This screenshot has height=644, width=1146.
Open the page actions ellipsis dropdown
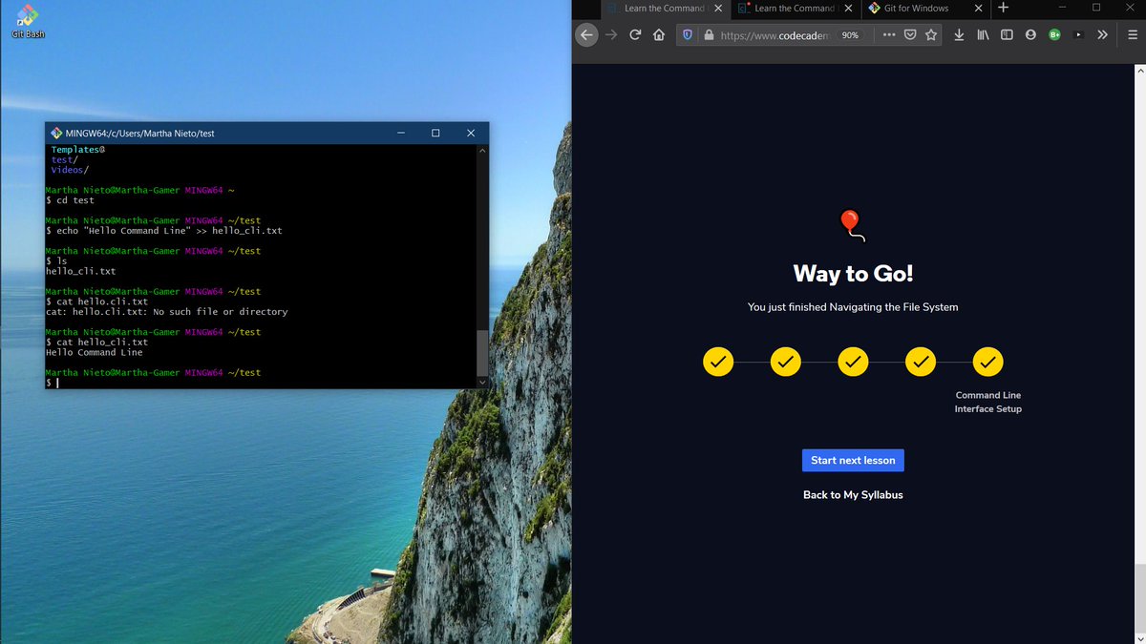(888, 34)
